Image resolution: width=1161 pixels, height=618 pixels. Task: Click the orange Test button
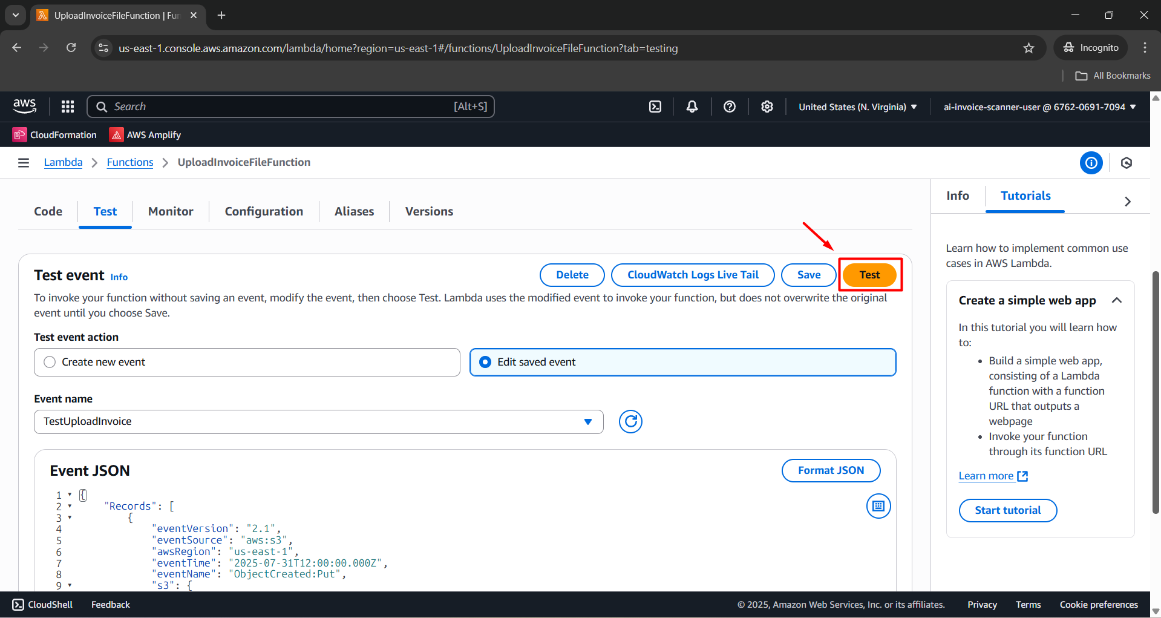(x=869, y=275)
